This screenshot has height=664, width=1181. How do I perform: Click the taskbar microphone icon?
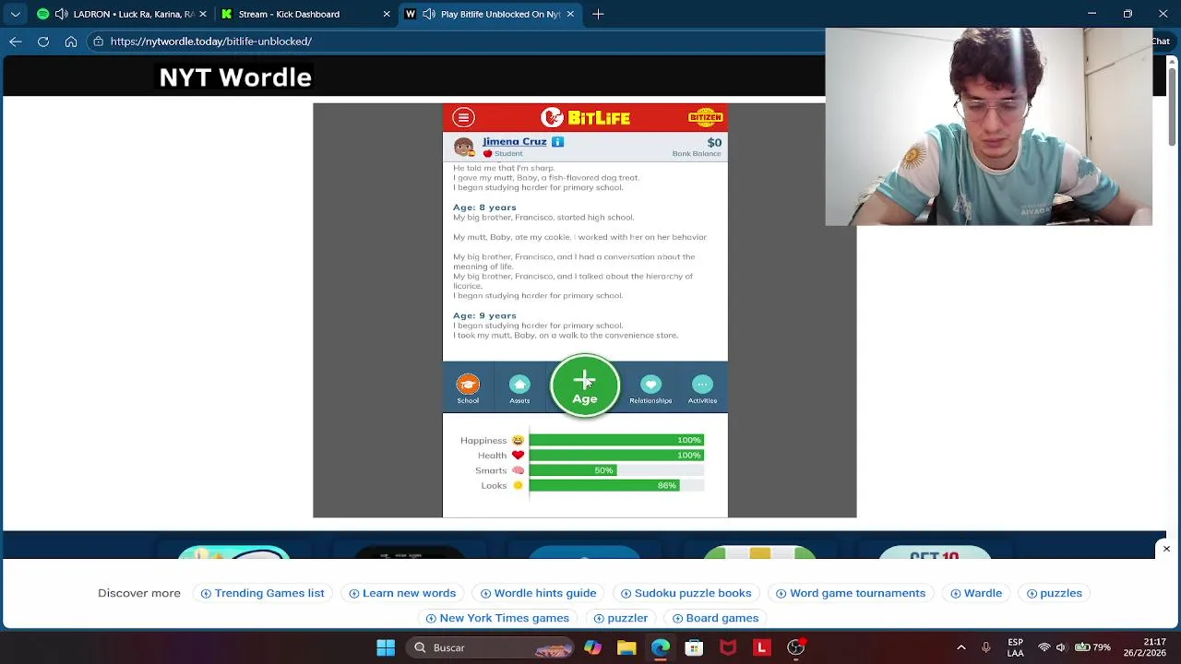[985, 647]
